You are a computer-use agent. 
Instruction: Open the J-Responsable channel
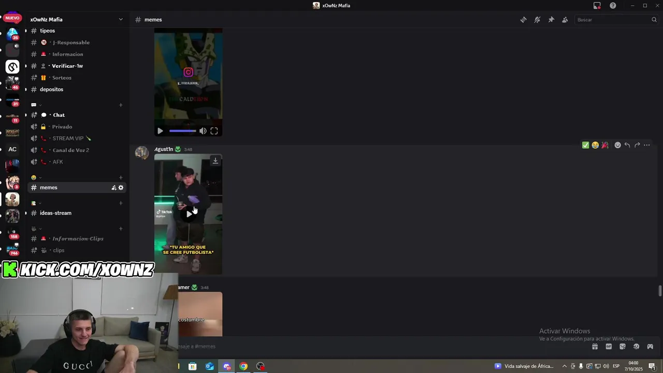(78, 42)
